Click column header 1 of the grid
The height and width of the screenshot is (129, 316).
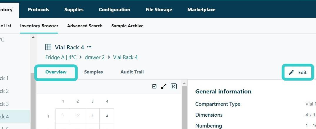tap(63, 101)
